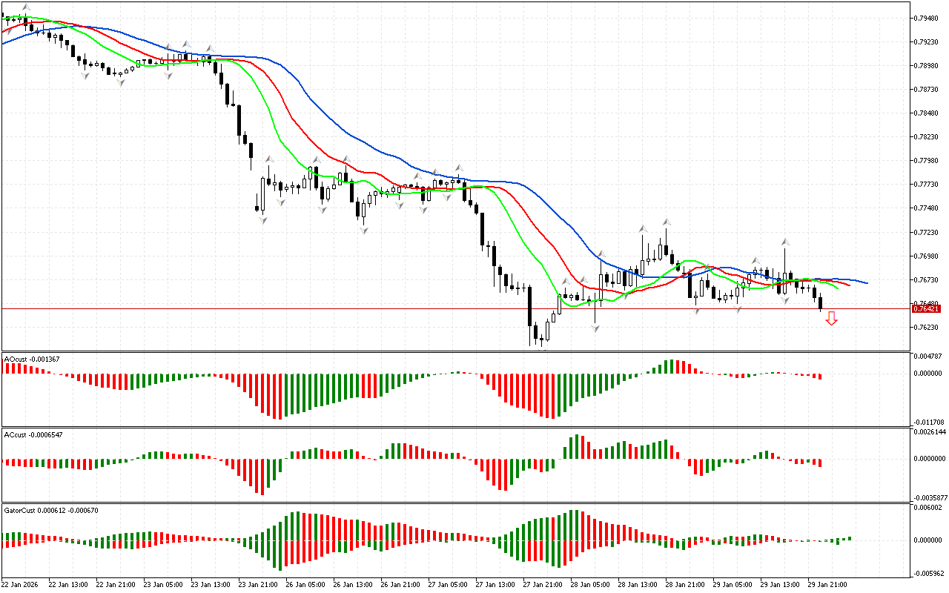Select the right end of the blue average line

(x=866, y=282)
